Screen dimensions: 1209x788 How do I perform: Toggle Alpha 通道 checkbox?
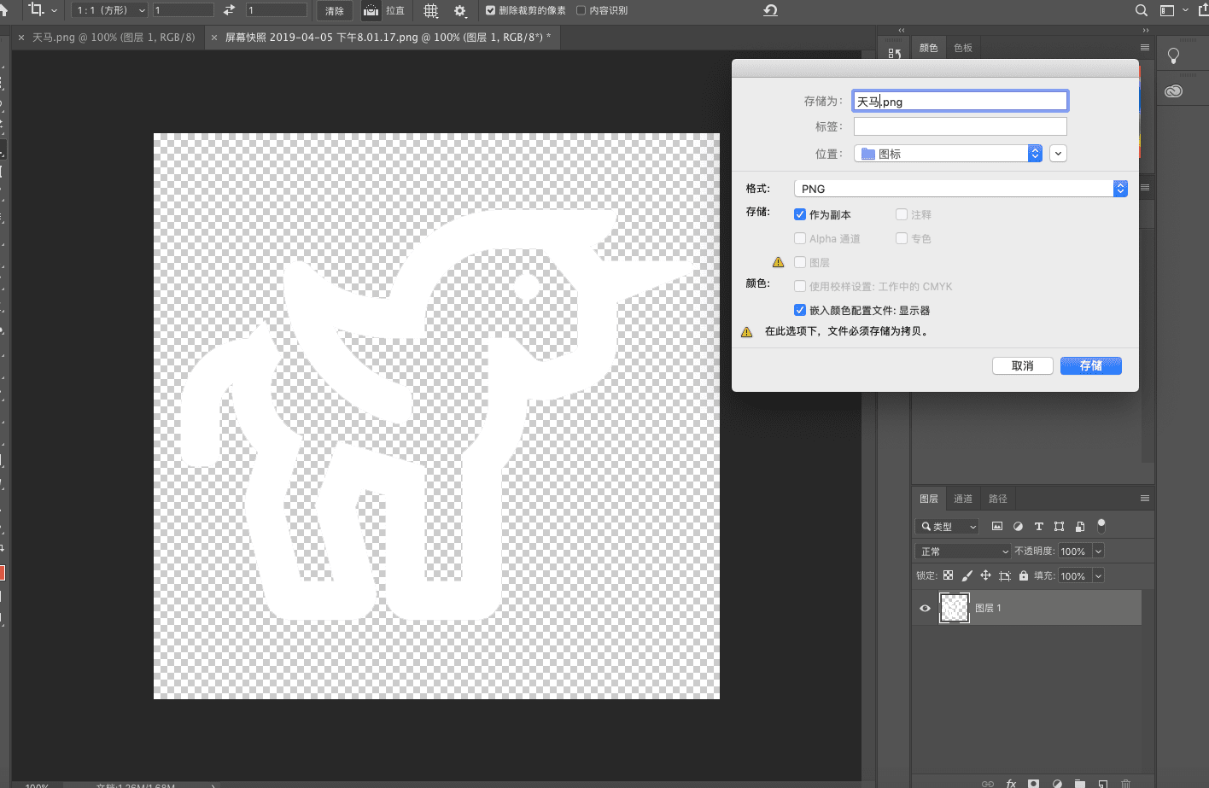pyautogui.click(x=800, y=238)
